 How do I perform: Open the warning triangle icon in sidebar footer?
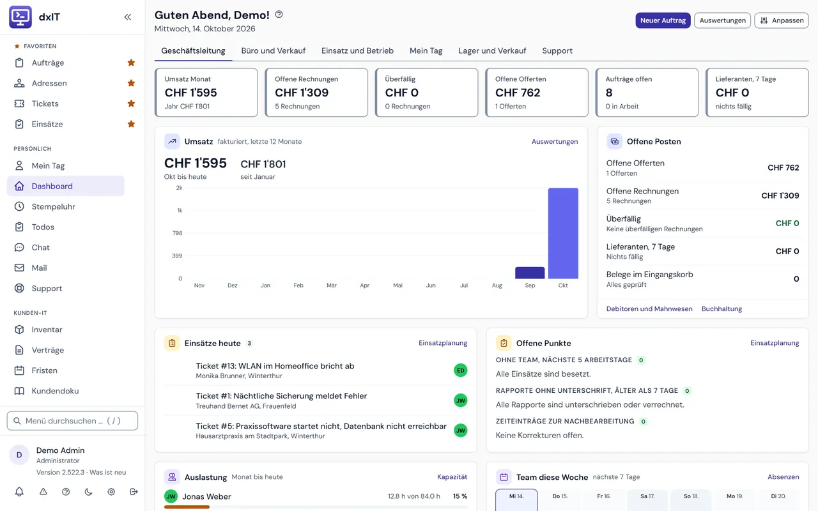pos(43,492)
